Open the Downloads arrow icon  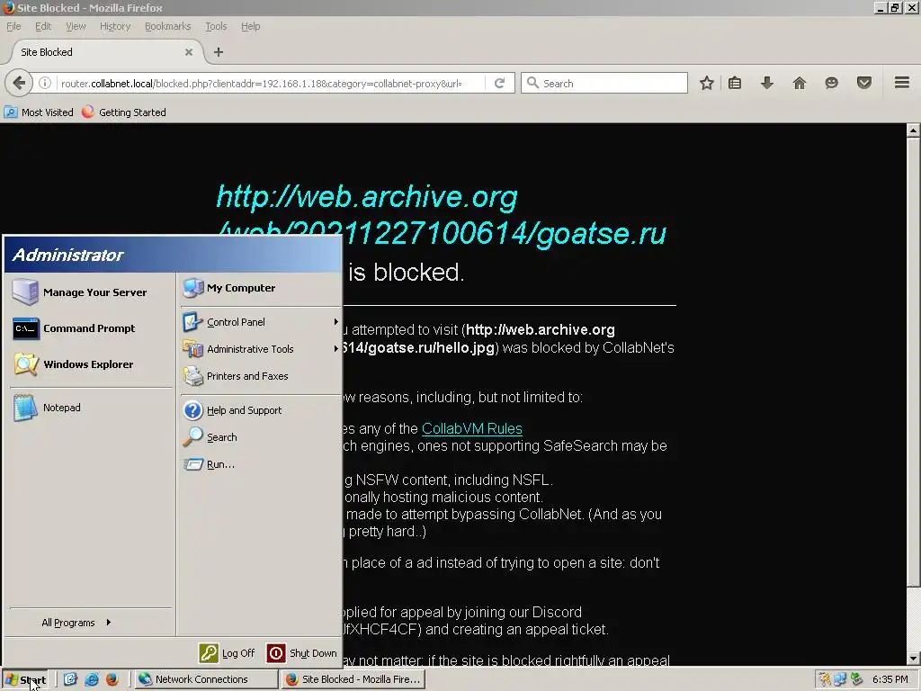(766, 83)
